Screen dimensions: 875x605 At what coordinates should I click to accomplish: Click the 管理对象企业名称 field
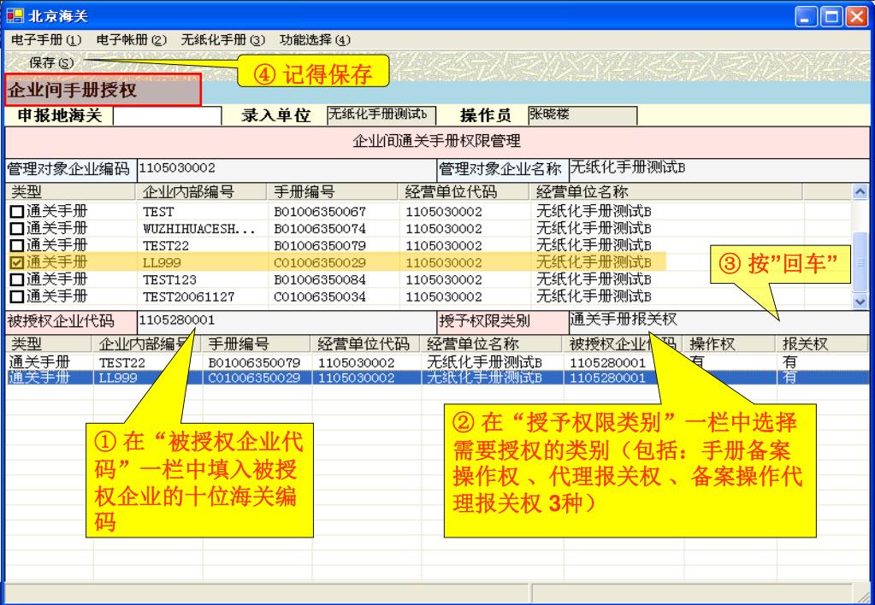pos(718,169)
